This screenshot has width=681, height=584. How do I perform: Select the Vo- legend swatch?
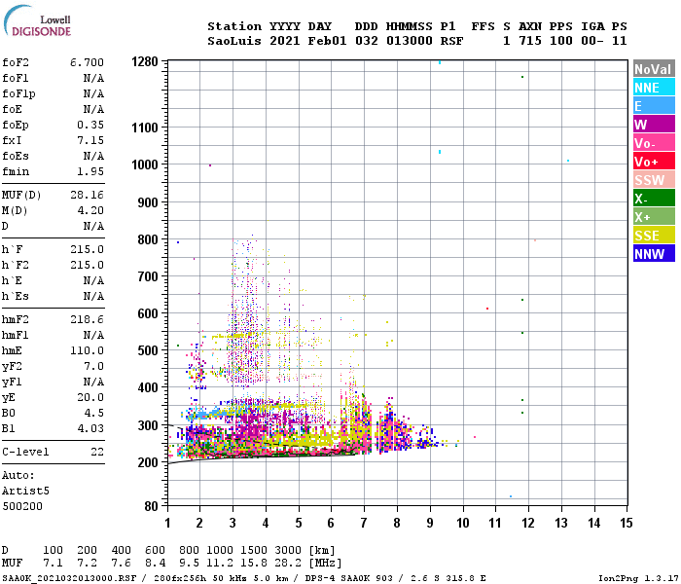pyautogui.click(x=654, y=143)
